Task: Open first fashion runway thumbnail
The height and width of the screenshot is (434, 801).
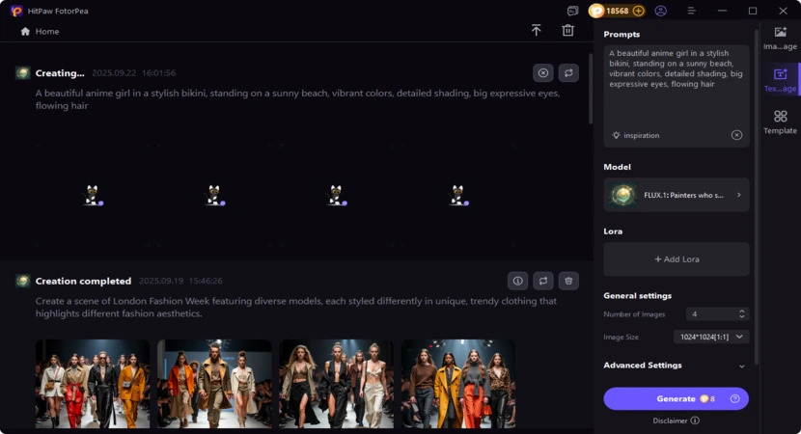Action: point(93,384)
